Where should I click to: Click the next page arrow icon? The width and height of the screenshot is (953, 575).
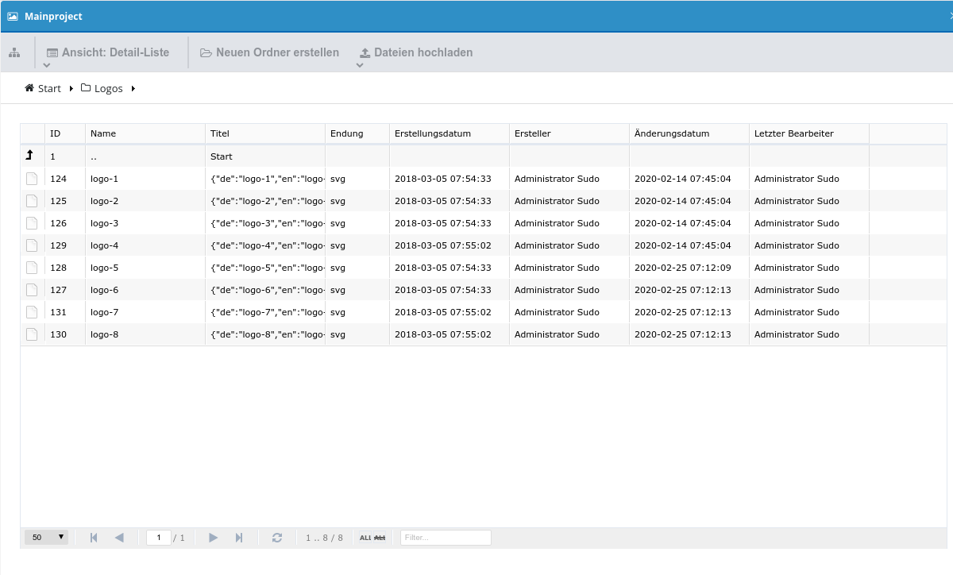point(213,538)
